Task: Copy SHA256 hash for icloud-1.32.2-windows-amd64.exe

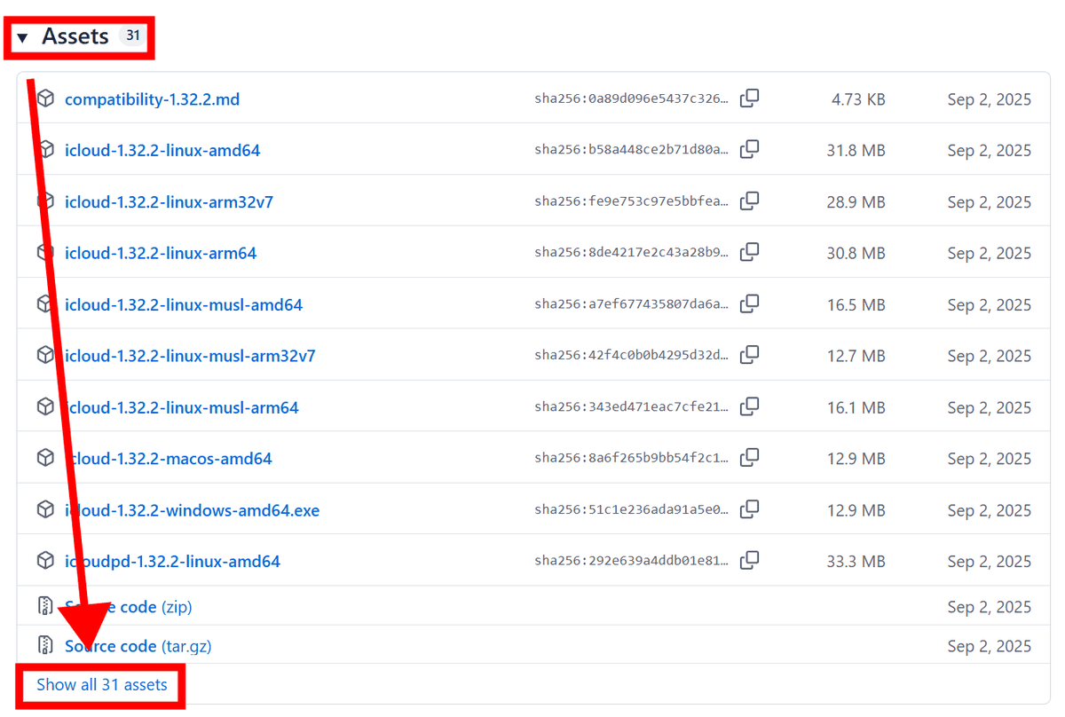Action: pos(750,509)
